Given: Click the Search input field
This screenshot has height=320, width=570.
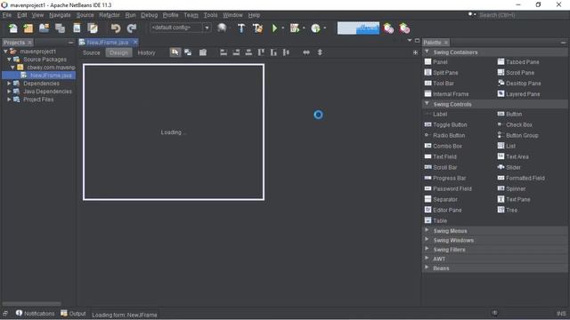Looking at the screenshot, I should pyautogui.click(x=522, y=15).
